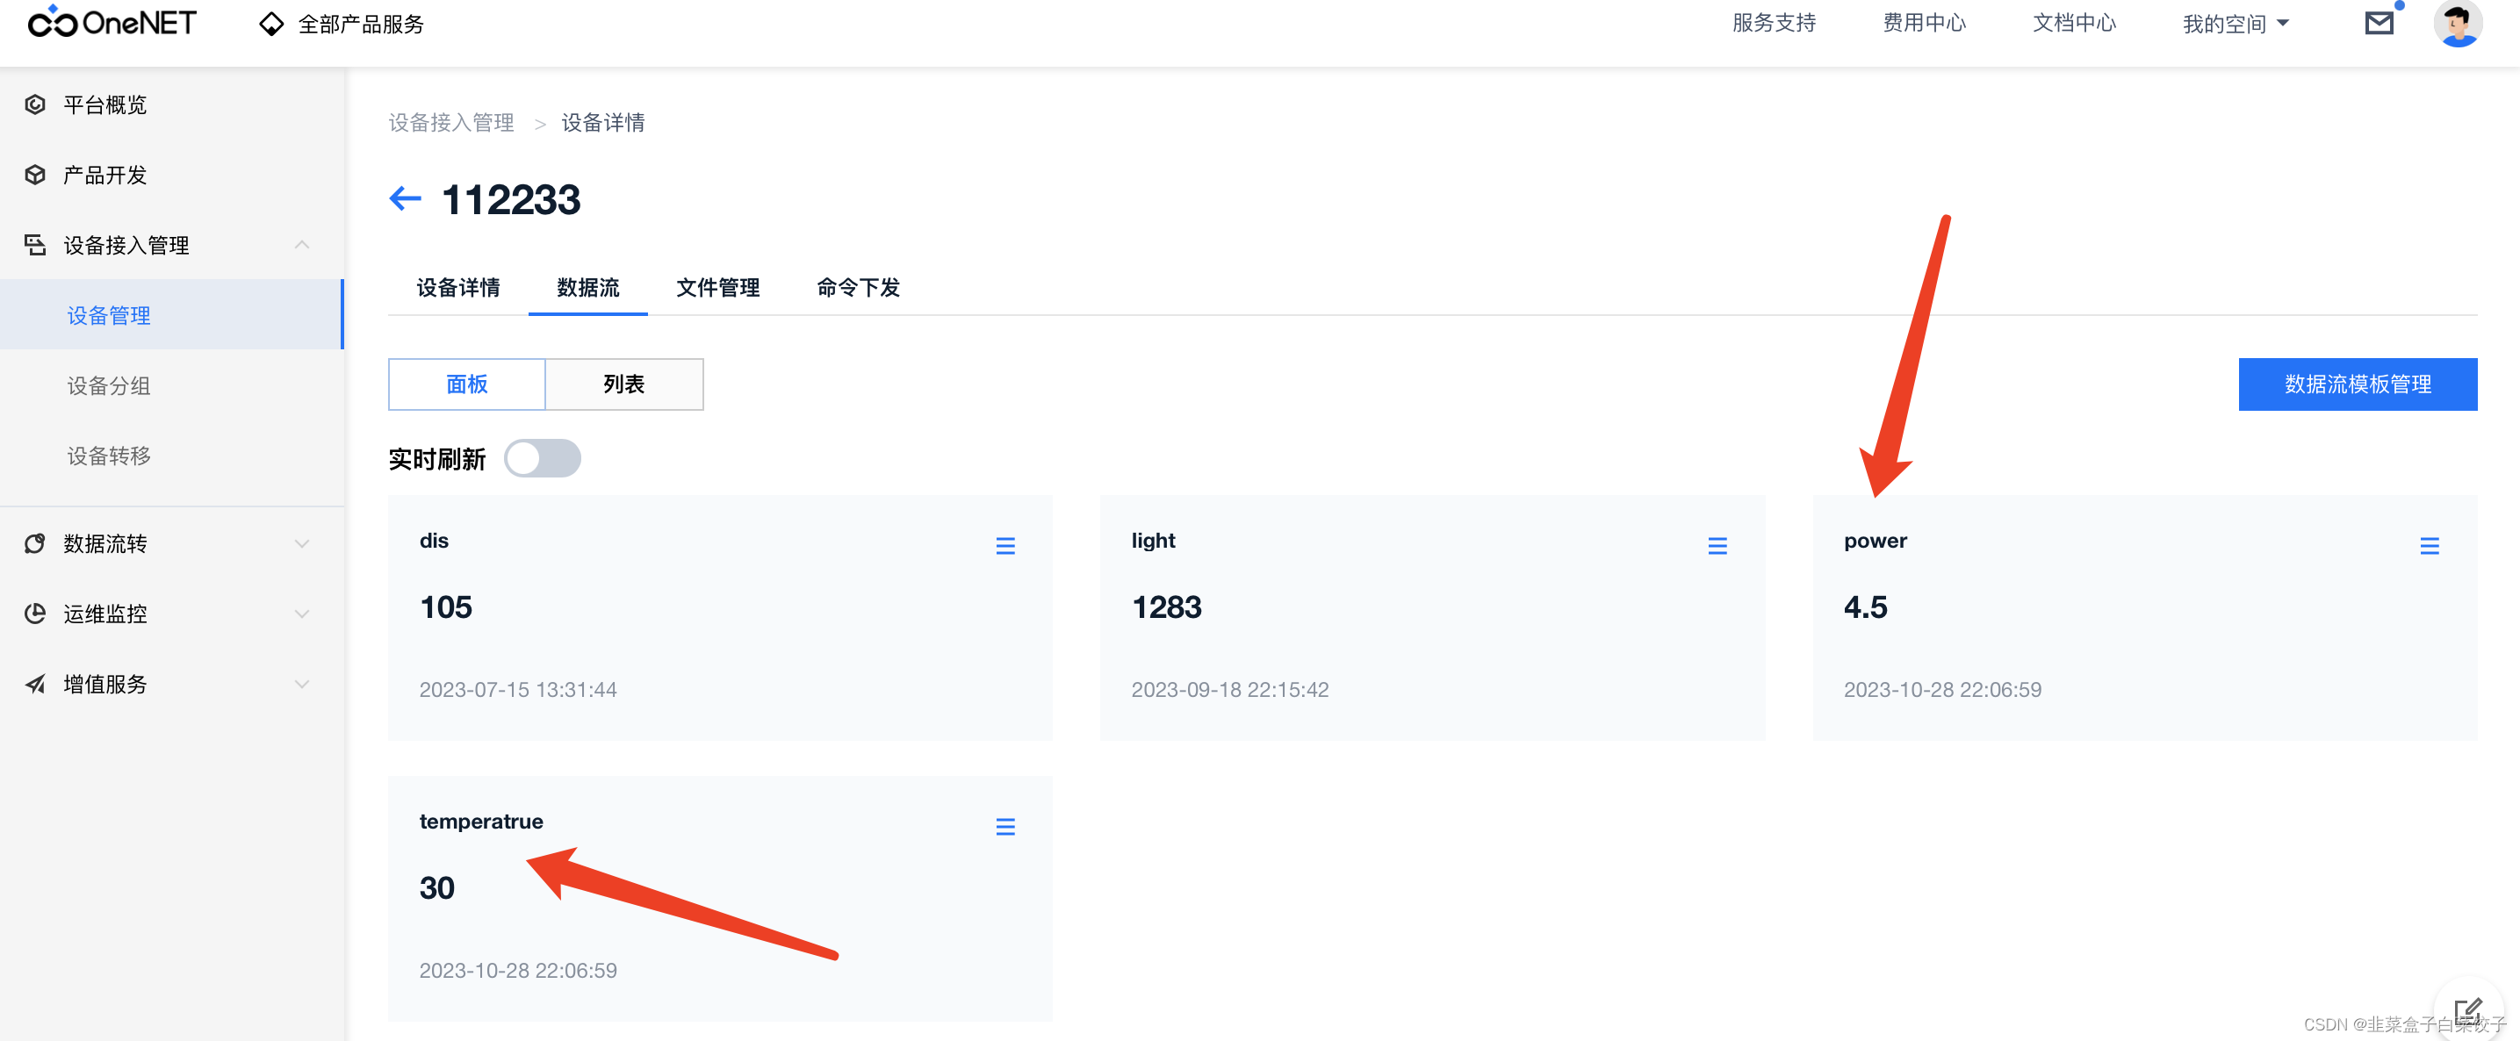Switch to the 文件管理 tab

click(x=717, y=287)
